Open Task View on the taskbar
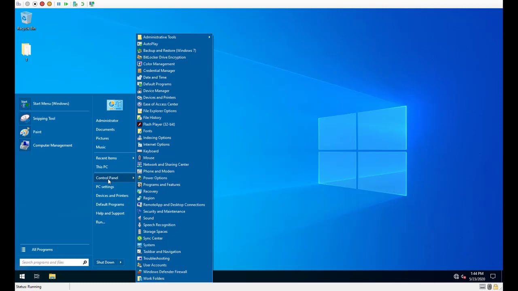The image size is (518, 291). [37, 276]
